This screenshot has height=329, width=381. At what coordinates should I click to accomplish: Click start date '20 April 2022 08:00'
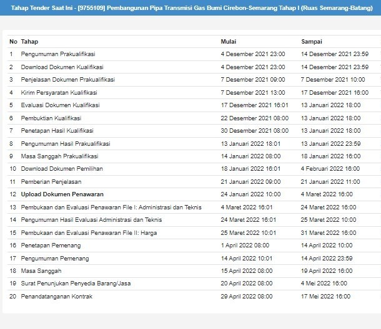[247, 284]
